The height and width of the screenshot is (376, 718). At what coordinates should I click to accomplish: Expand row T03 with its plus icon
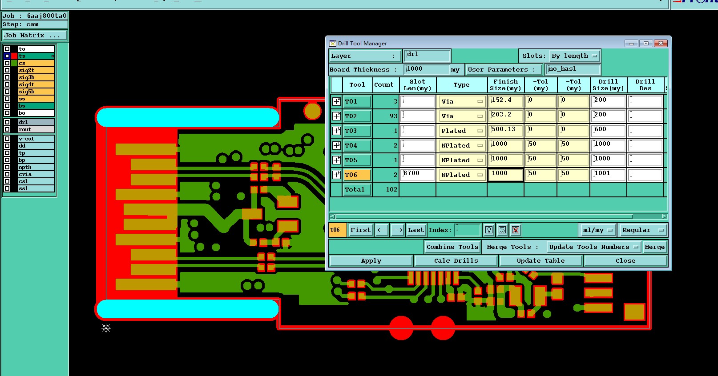[336, 131]
